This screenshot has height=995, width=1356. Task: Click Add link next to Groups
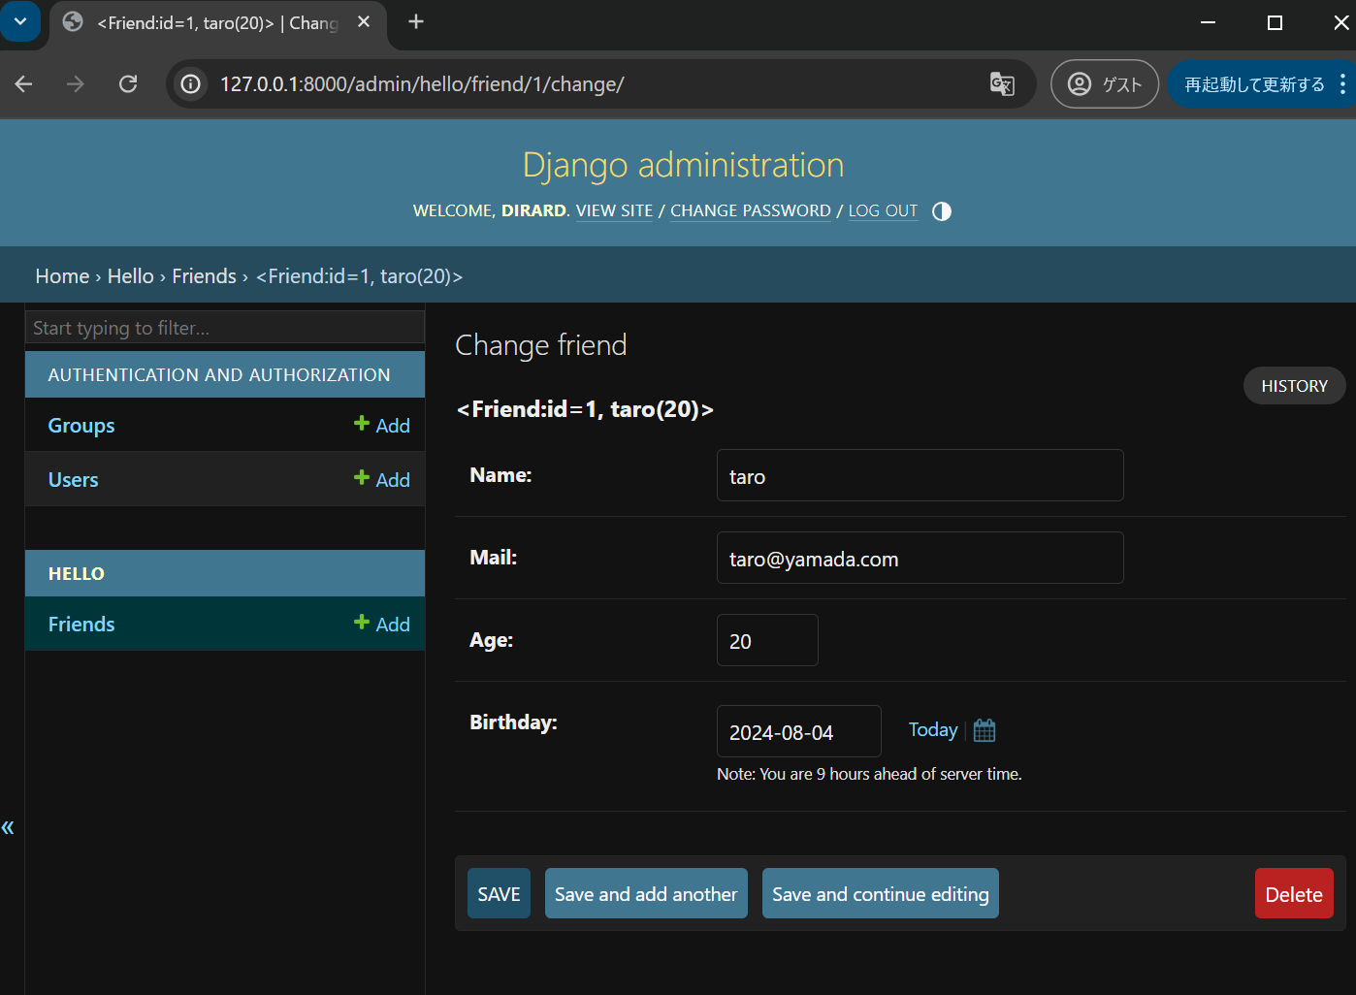(x=393, y=425)
